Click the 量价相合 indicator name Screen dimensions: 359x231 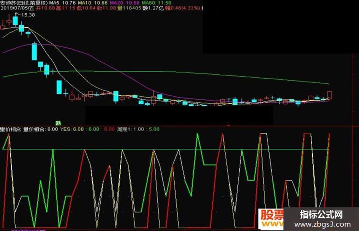point(10,129)
